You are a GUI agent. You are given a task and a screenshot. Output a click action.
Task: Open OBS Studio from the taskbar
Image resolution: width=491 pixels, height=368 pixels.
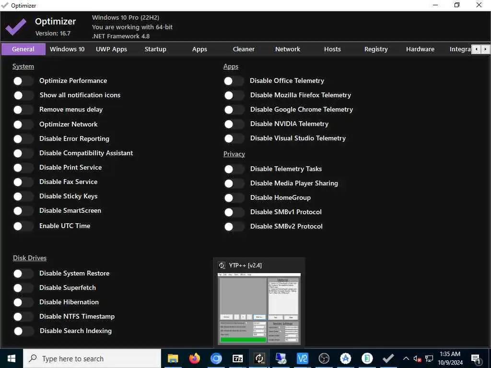[324, 358]
